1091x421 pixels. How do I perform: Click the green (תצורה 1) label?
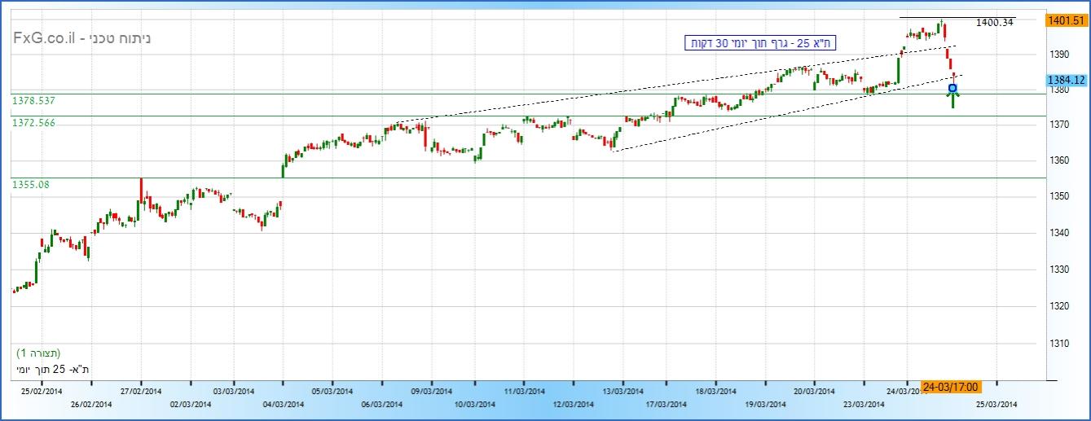coord(38,354)
